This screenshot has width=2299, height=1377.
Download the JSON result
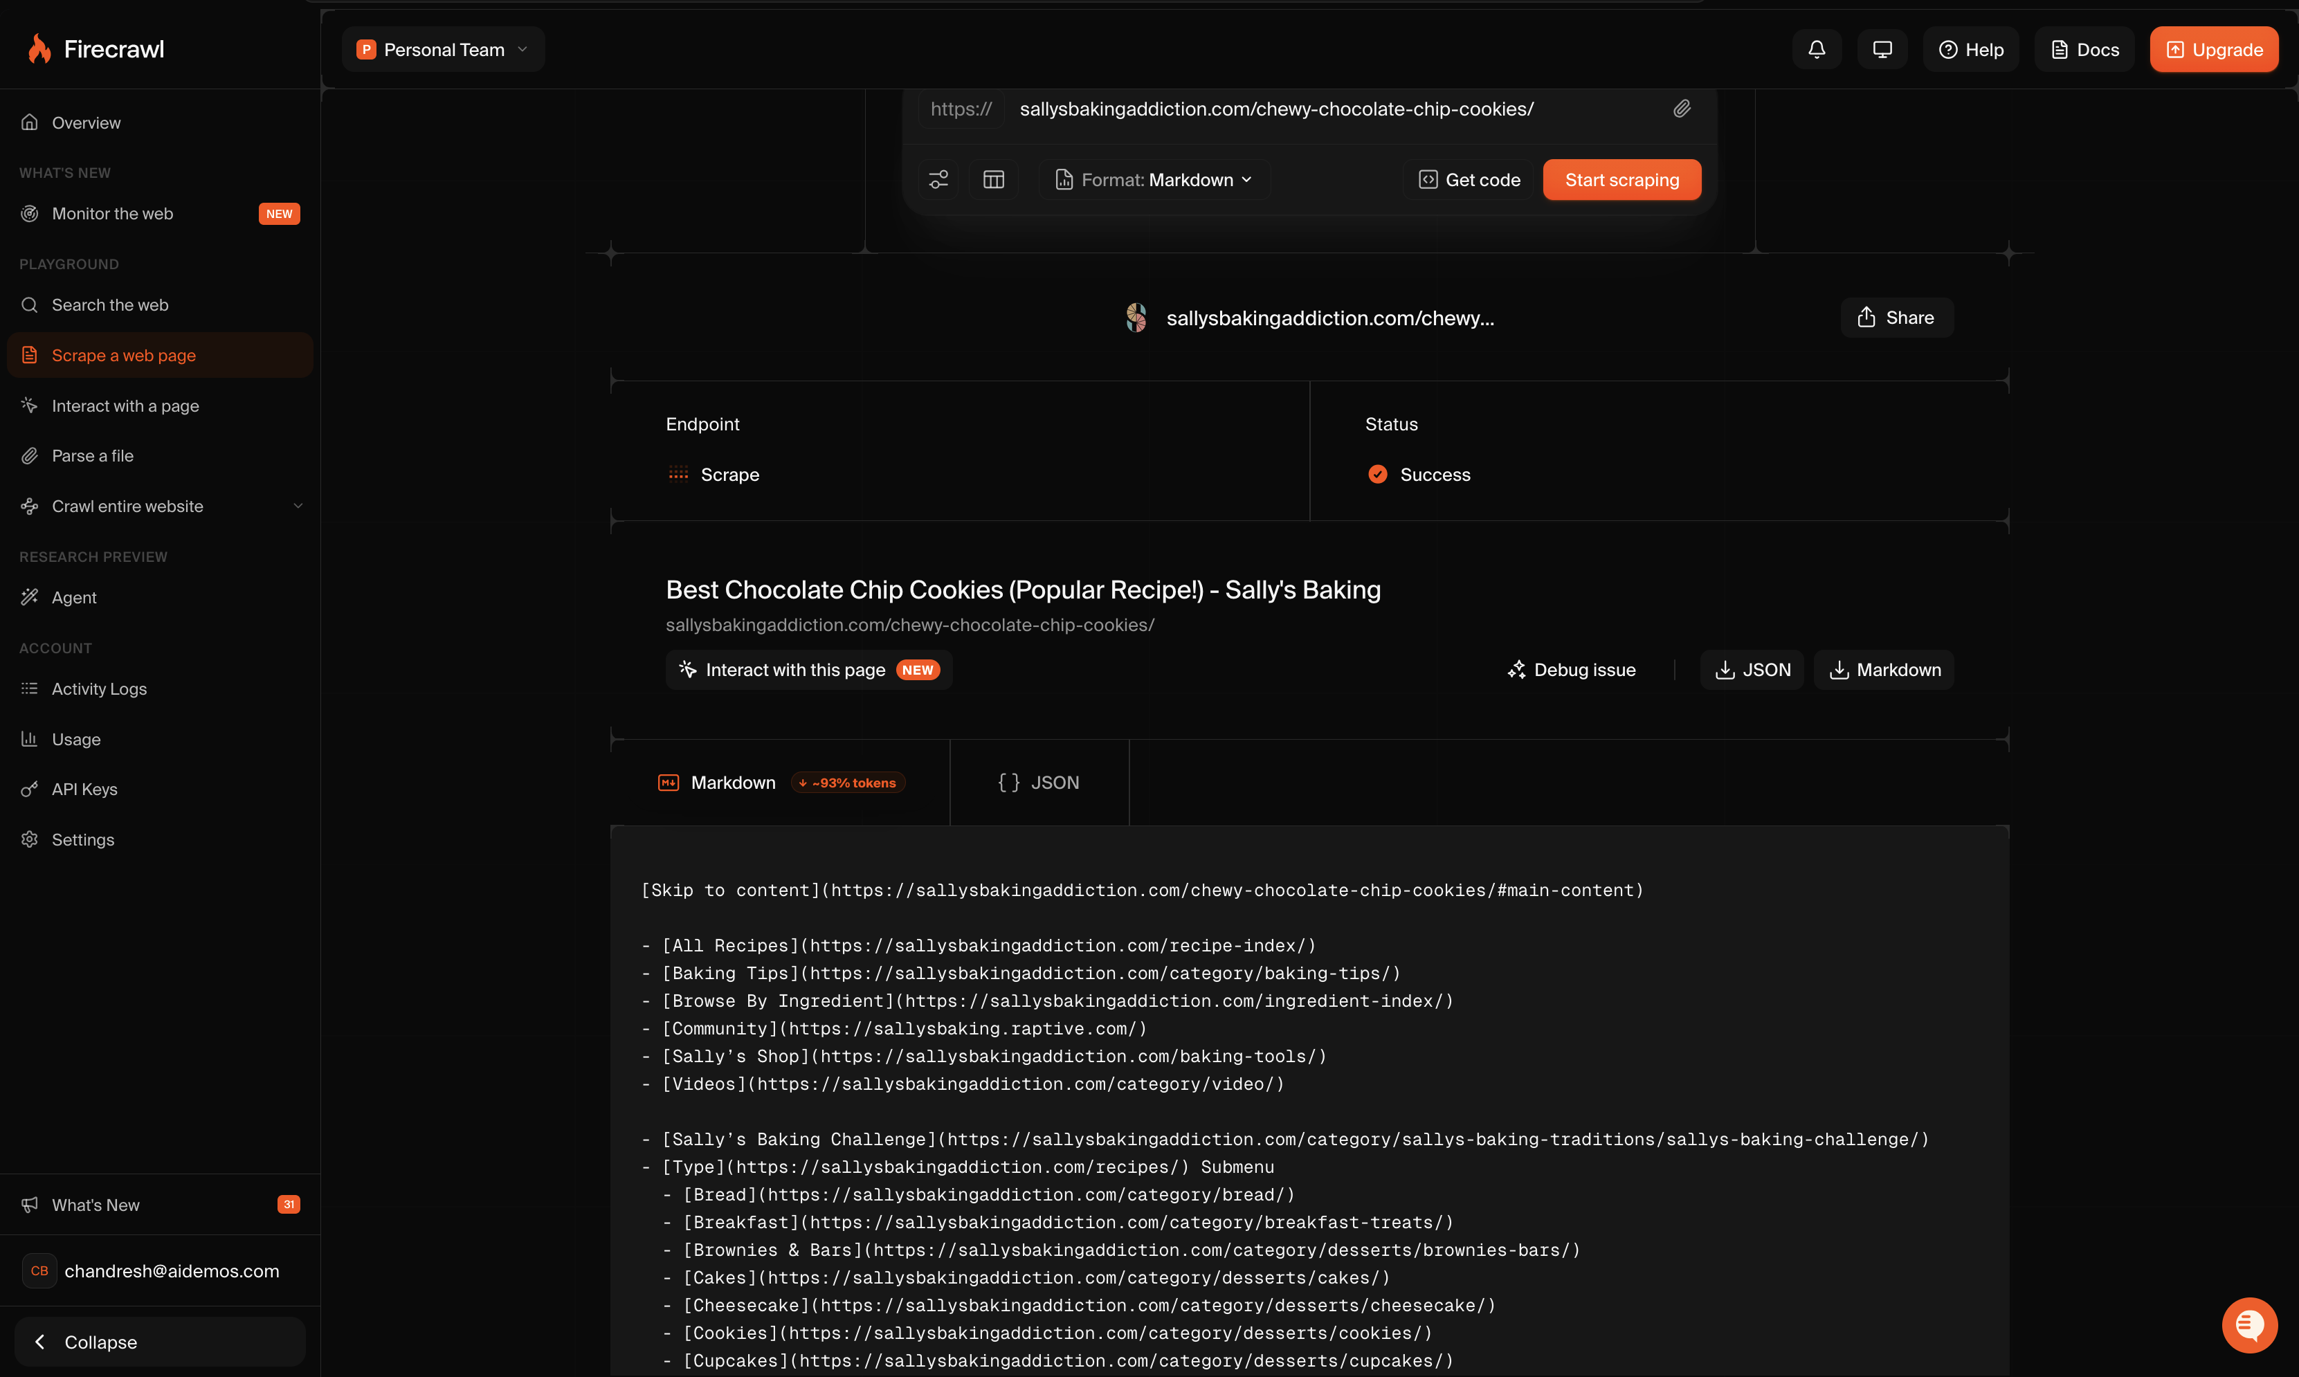point(1752,669)
